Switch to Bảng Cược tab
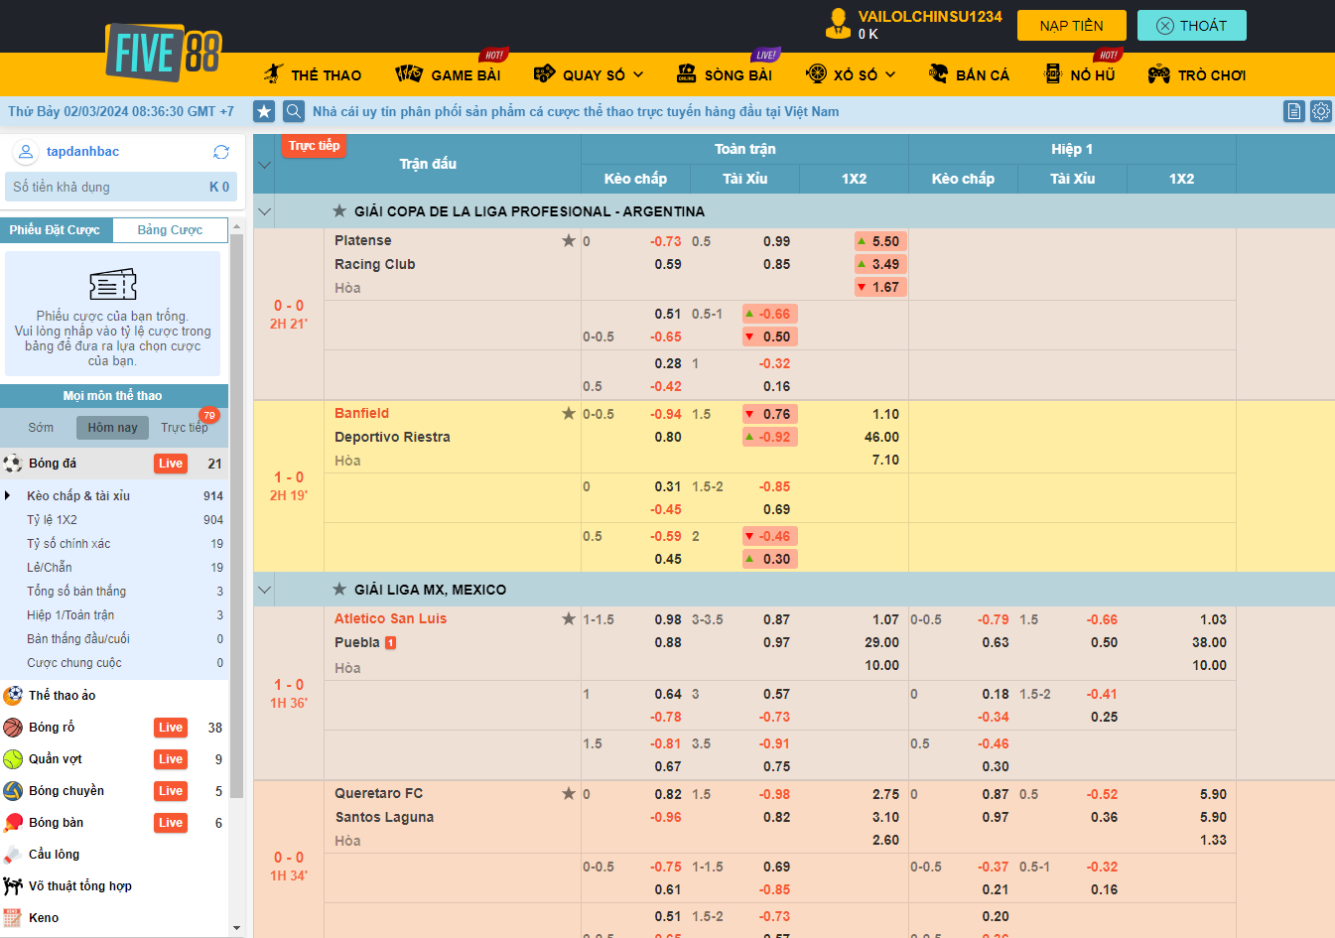Screen dimensions: 1335x938 point(170,229)
